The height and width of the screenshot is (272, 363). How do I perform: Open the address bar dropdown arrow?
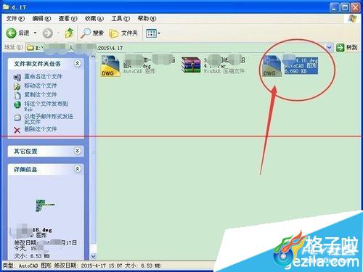pos(329,47)
